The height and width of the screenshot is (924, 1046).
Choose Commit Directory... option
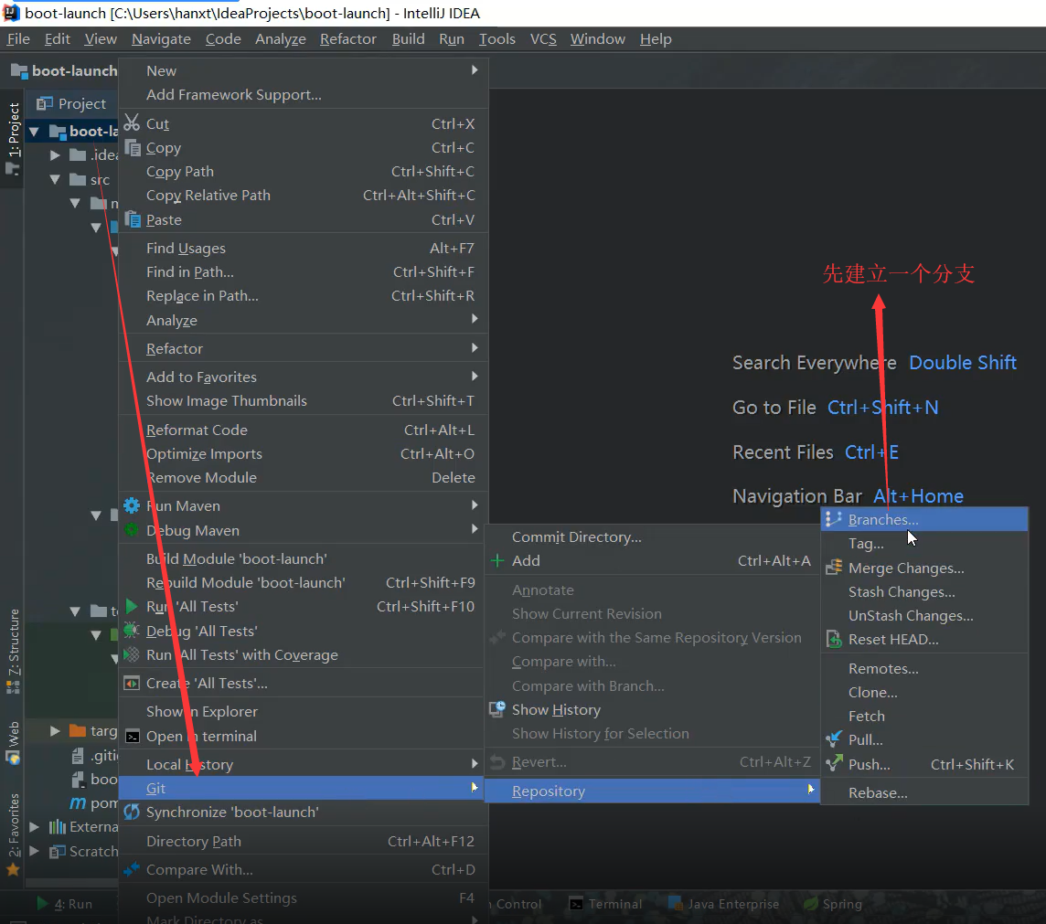[x=652, y=536]
